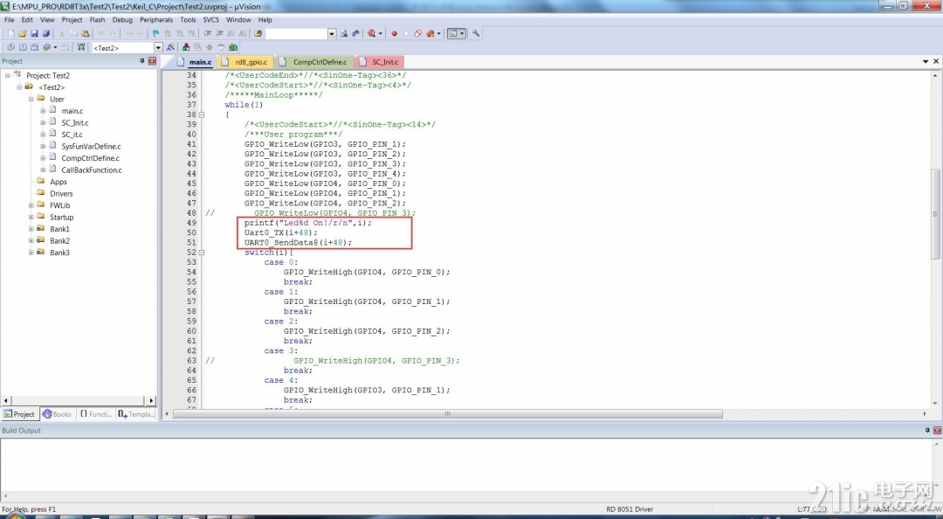Open the target selector dropdown showing <Test2>
Image resolution: width=943 pixels, height=519 pixels.
pyautogui.click(x=158, y=47)
